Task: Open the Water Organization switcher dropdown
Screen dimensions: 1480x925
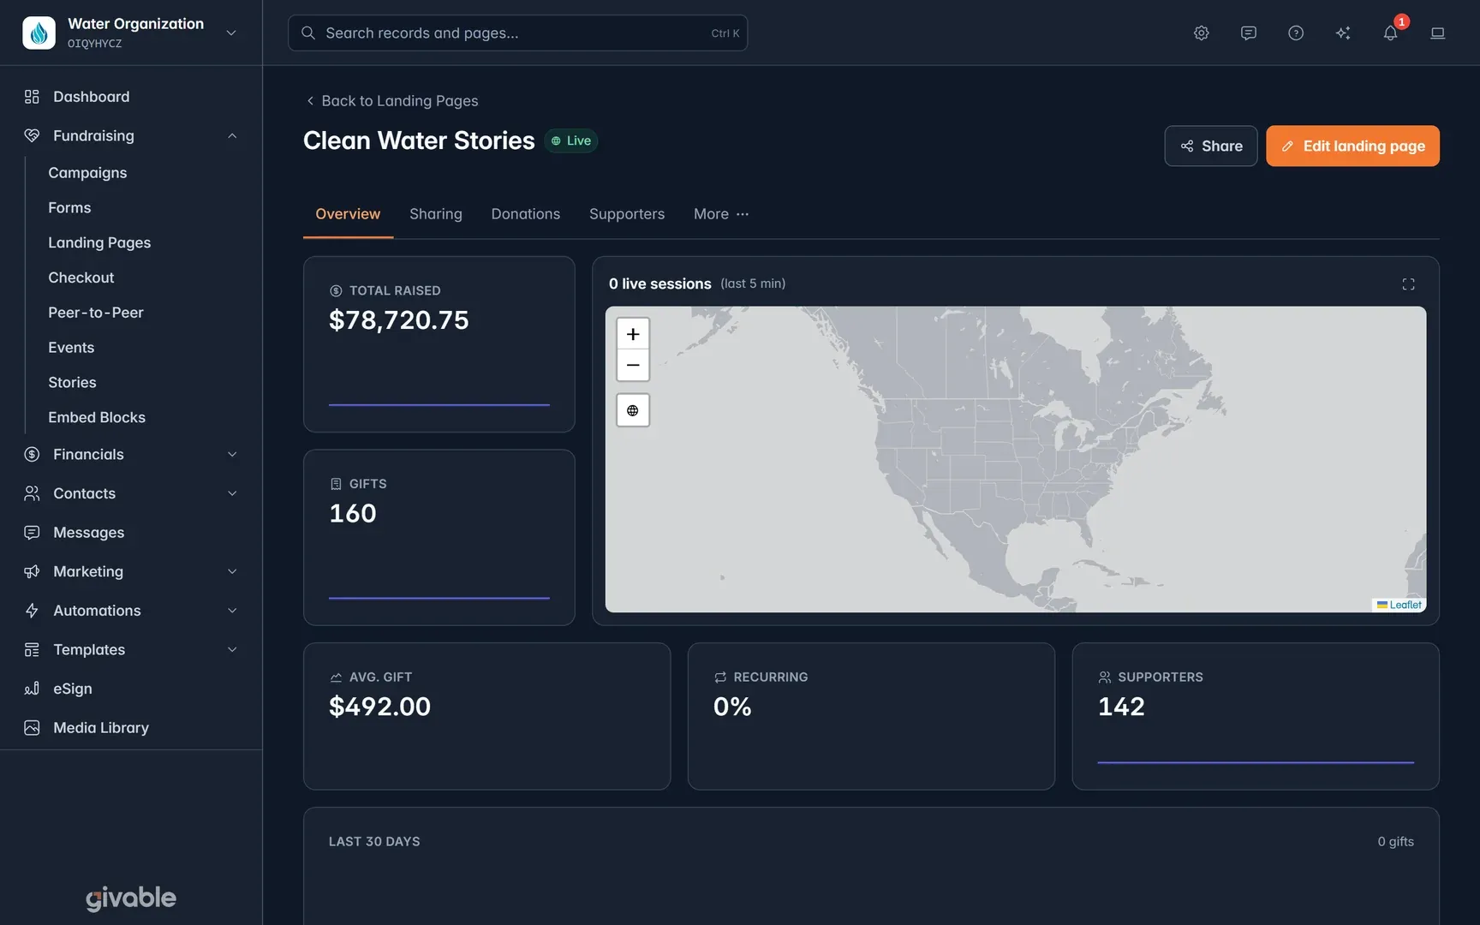Action: pos(231,33)
